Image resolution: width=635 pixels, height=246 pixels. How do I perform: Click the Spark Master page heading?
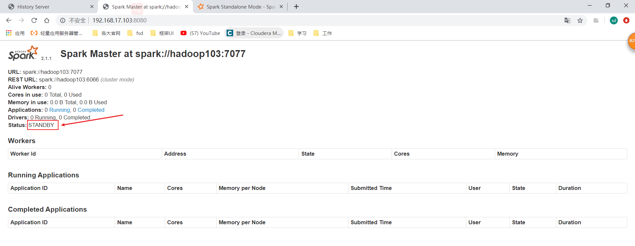tap(153, 54)
